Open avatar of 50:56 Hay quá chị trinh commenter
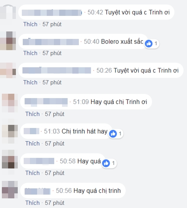The image size is (187, 208). 10,189
